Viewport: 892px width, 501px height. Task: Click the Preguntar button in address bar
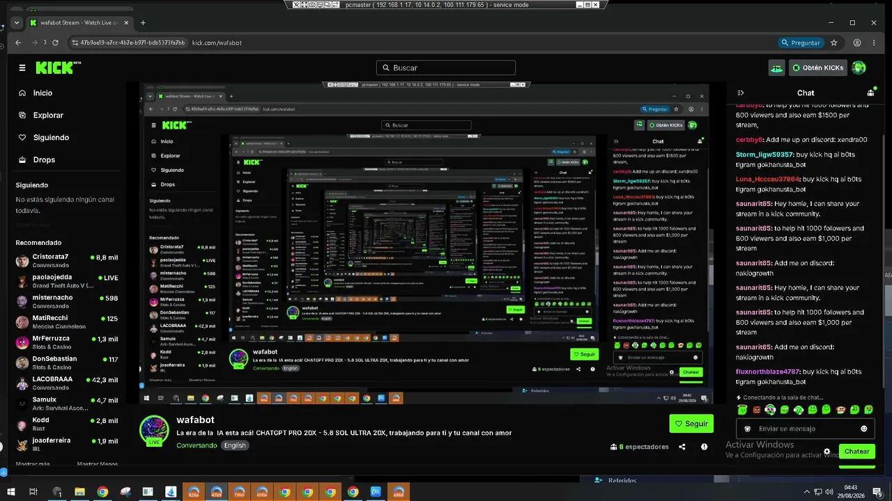(801, 42)
